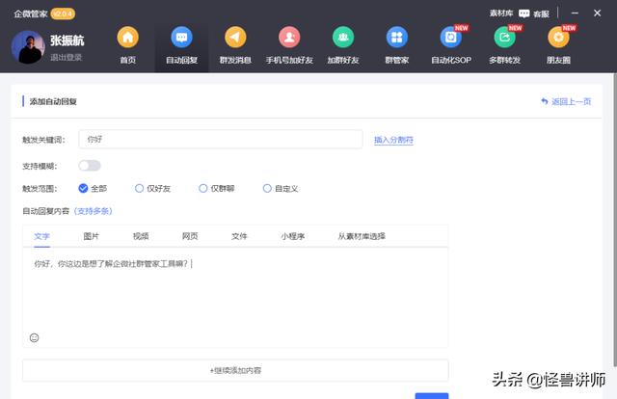Click the 返回上一页 text link
This screenshot has width=617, height=399.
coord(572,101)
